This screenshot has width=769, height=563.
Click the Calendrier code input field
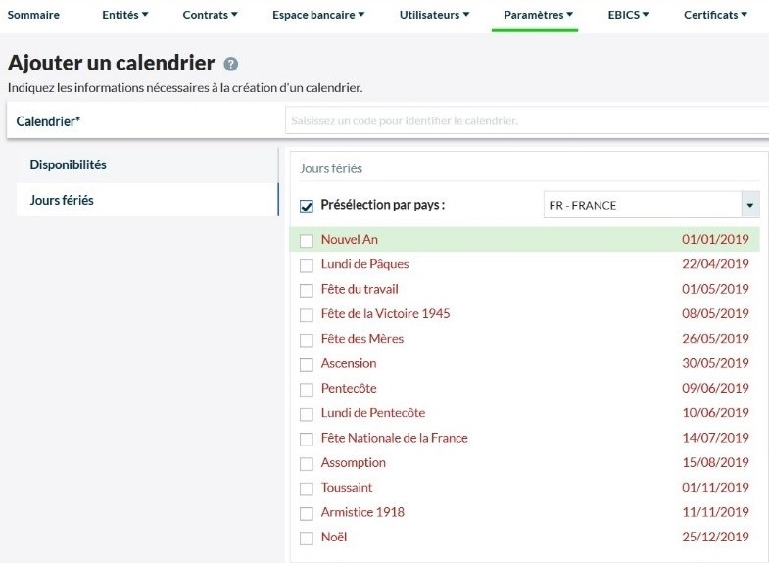coord(526,120)
